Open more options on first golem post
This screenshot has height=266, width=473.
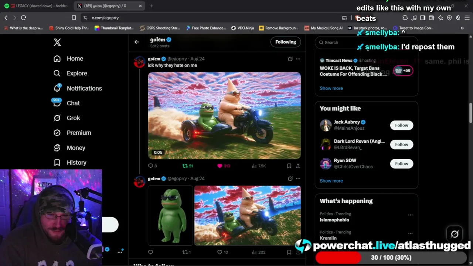pyautogui.click(x=298, y=59)
